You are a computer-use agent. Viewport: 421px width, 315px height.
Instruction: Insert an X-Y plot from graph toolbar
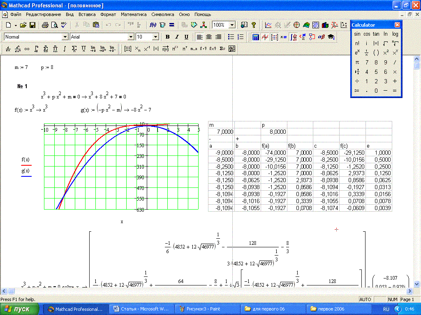268,25
